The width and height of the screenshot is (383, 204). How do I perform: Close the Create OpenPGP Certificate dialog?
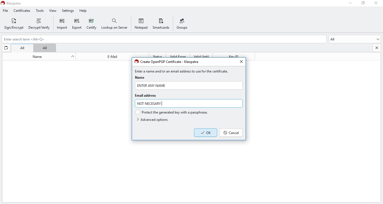[241, 62]
